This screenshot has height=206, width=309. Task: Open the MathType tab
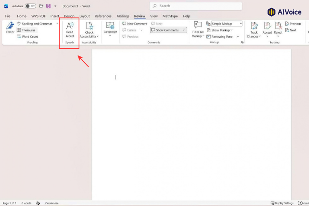pyautogui.click(x=170, y=16)
